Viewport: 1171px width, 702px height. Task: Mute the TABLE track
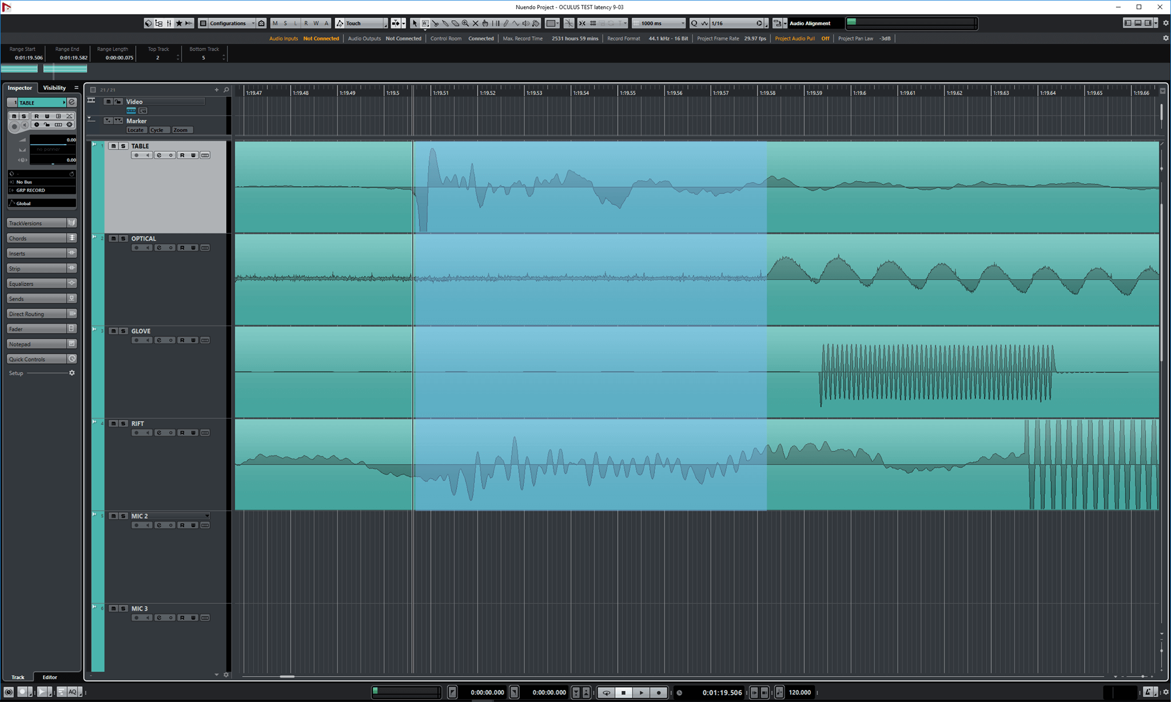[113, 146]
